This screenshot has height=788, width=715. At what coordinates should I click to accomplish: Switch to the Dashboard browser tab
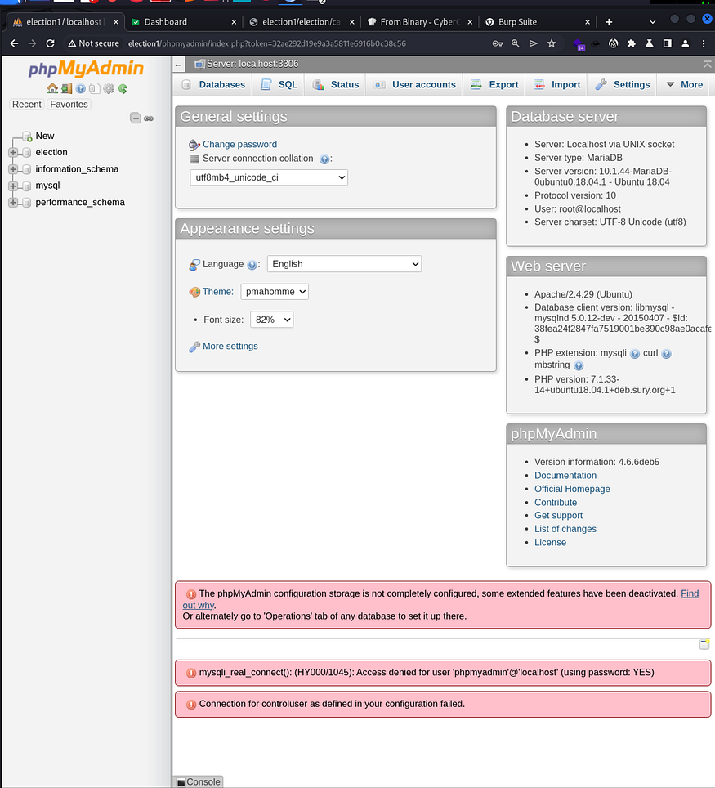(x=183, y=22)
